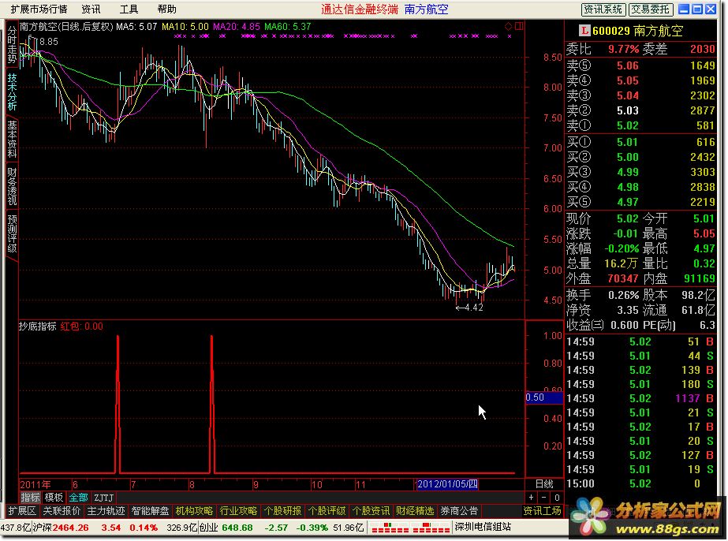
Task: Click the 南方航空(日线.后复权) chart title
Action: click(x=66, y=27)
